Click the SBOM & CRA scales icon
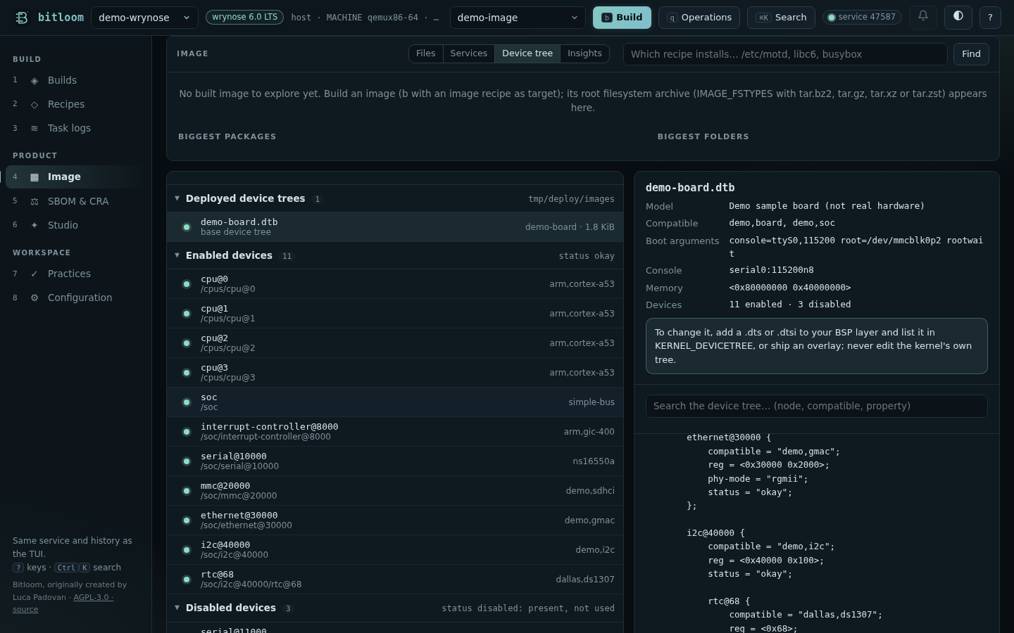The height and width of the screenshot is (633, 1014). click(x=35, y=202)
